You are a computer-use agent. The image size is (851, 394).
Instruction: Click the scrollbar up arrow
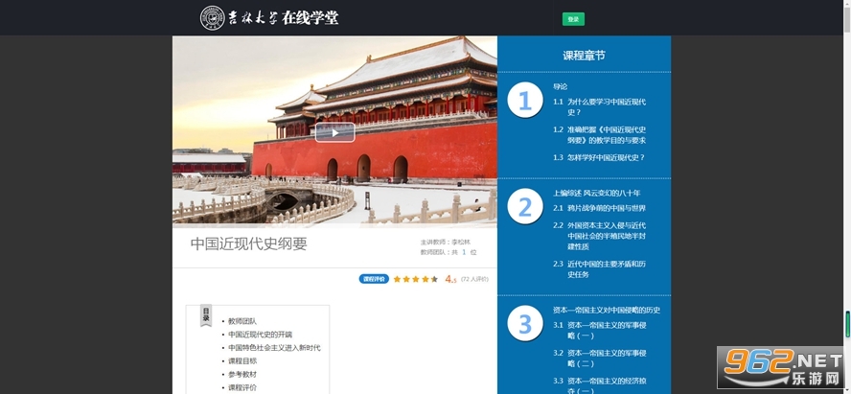coord(847,3)
